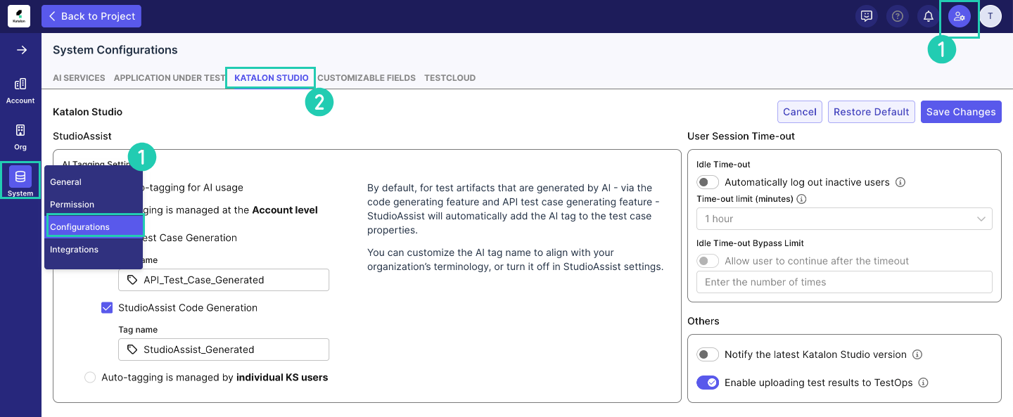Uncheck StudioAssist Code Generation checkbox
Viewport: 1013px width, 417px height.
(107, 307)
